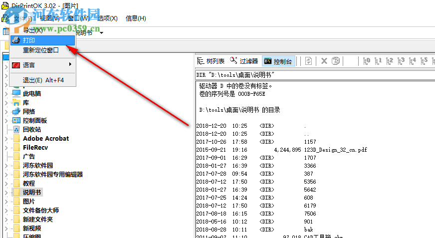Select the 文件备份大师 folder label
Viewport: 435px width, 238px height.
[41, 210]
